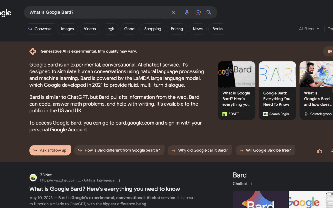The image size is (333, 208).
Task: Apply the Legit filter chip
Action: pos(110,29)
